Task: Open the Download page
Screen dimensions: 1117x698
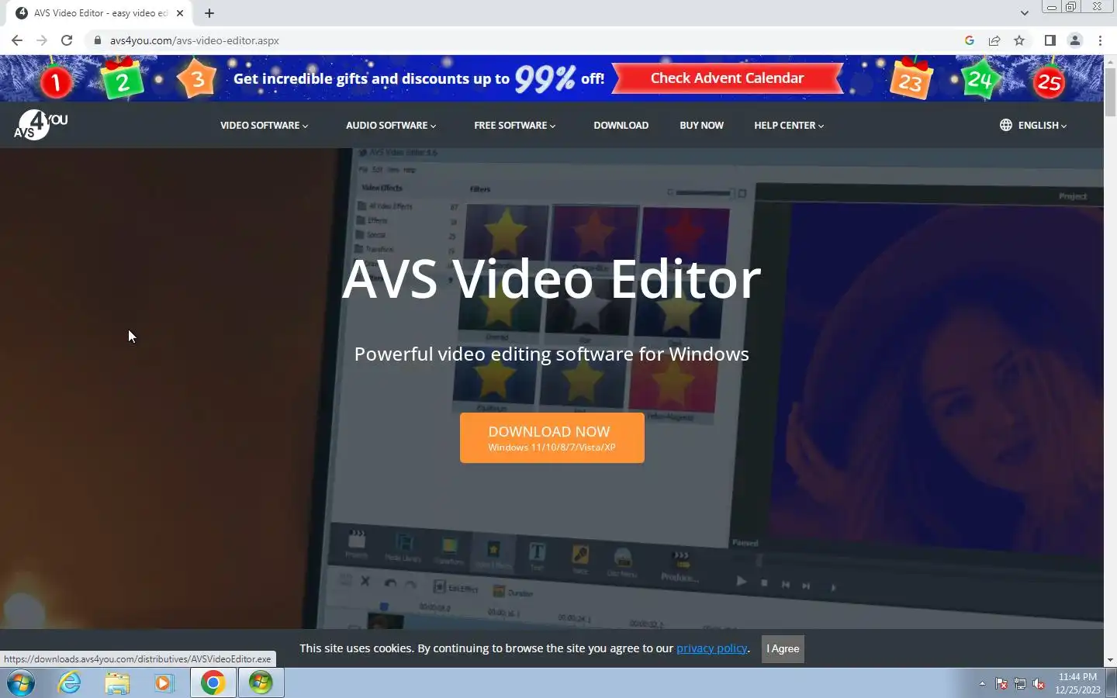Action: [x=621, y=125]
